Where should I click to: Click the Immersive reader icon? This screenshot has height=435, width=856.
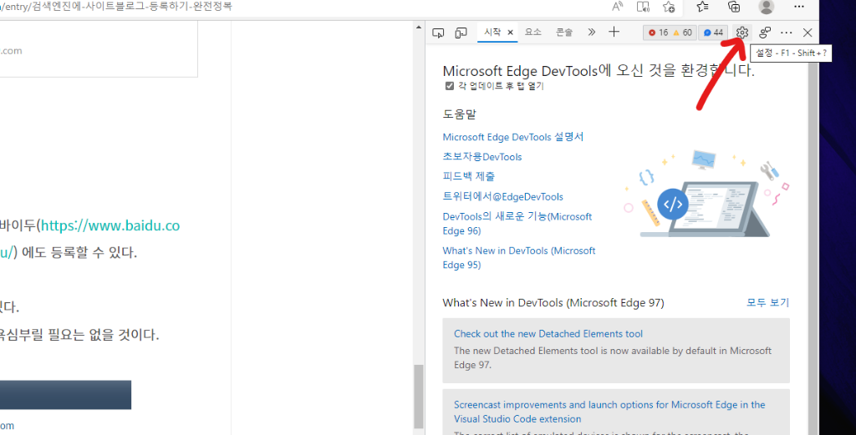(x=643, y=7)
